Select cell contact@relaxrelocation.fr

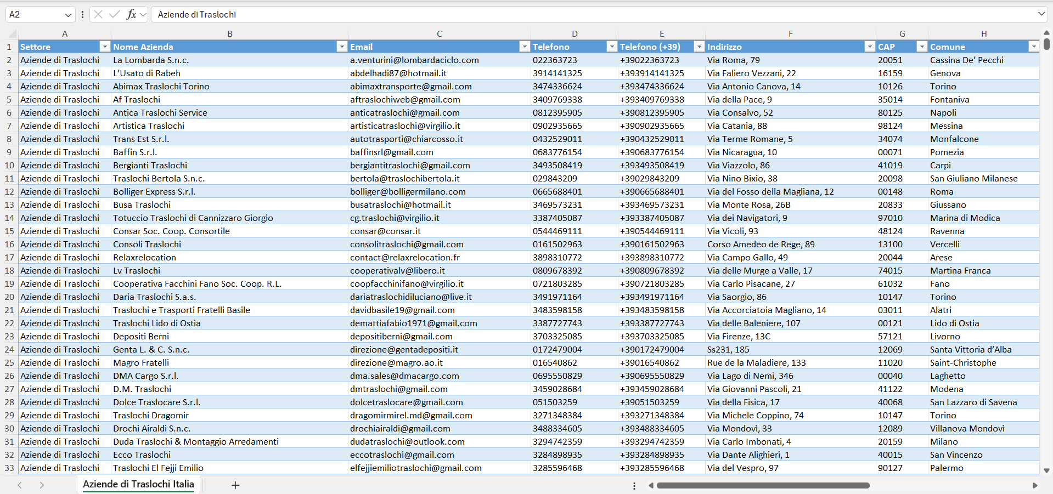click(x=440, y=257)
